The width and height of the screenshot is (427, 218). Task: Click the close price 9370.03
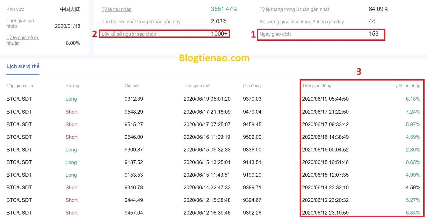click(x=252, y=99)
